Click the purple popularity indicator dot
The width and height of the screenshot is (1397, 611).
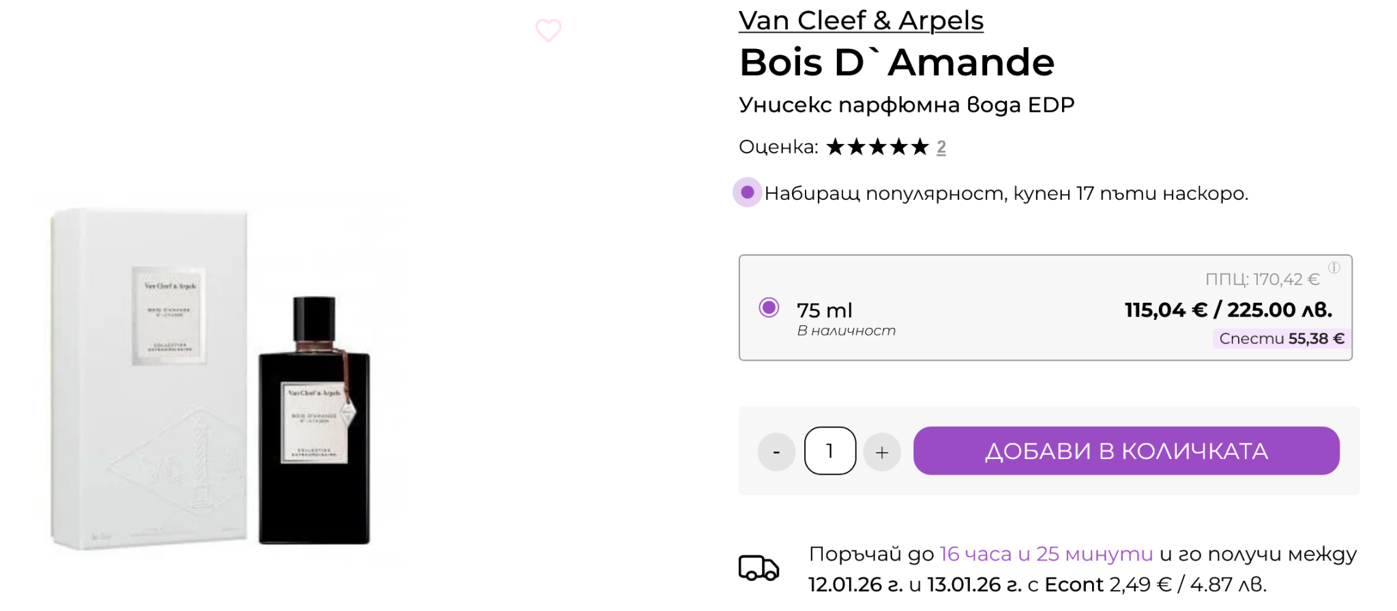point(747,193)
